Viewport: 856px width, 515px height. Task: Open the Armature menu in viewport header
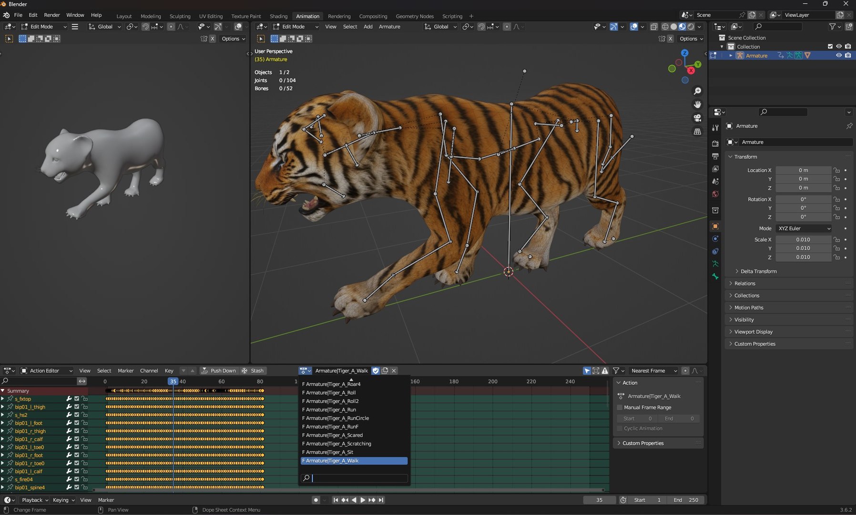coord(389,27)
